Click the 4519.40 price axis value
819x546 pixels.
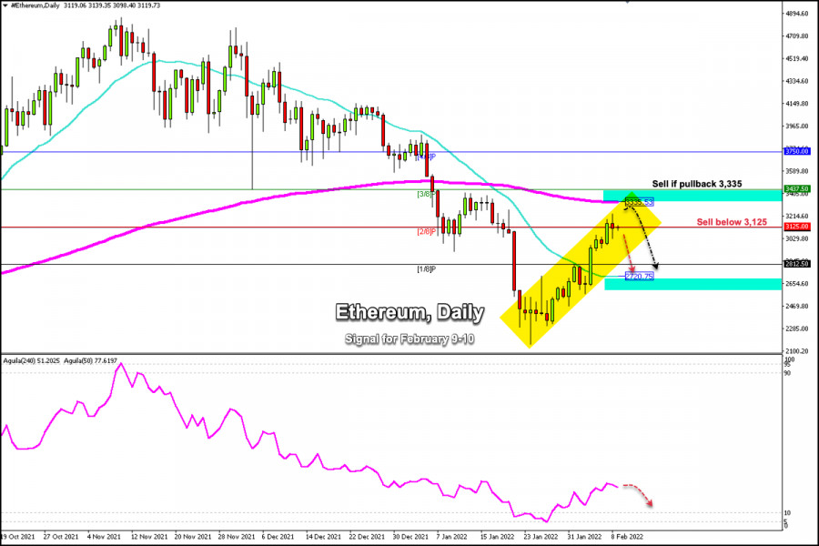pos(796,58)
